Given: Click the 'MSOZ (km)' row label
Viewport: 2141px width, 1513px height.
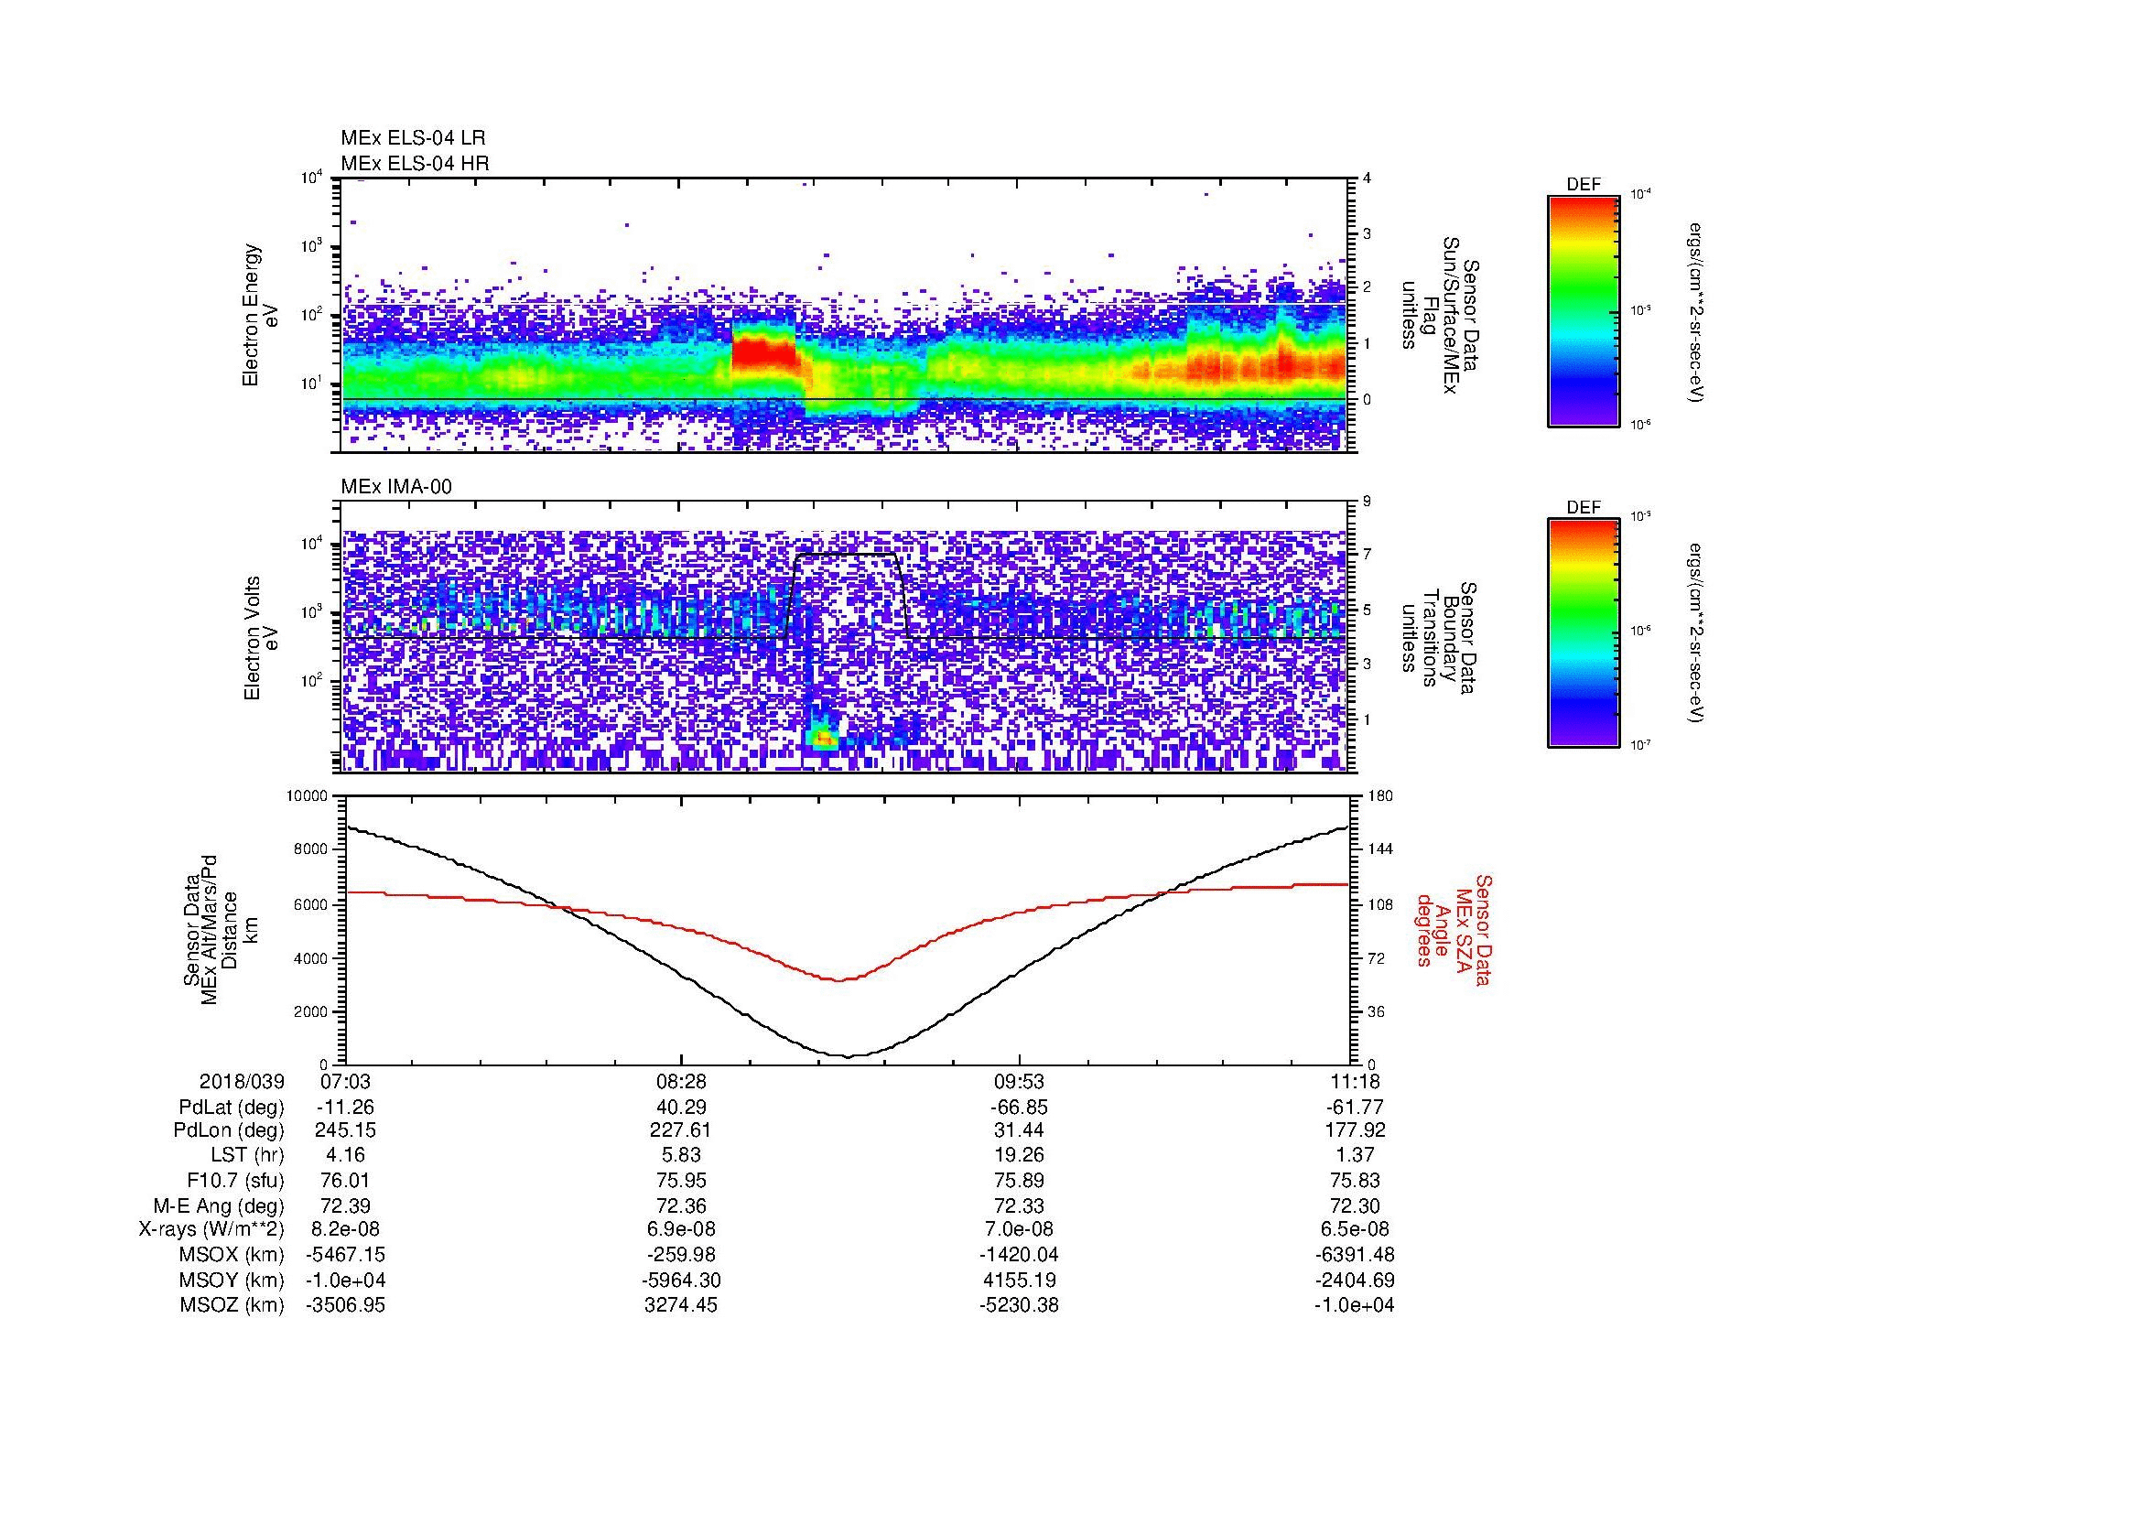Looking at the screenshot, I should 232,1305.
